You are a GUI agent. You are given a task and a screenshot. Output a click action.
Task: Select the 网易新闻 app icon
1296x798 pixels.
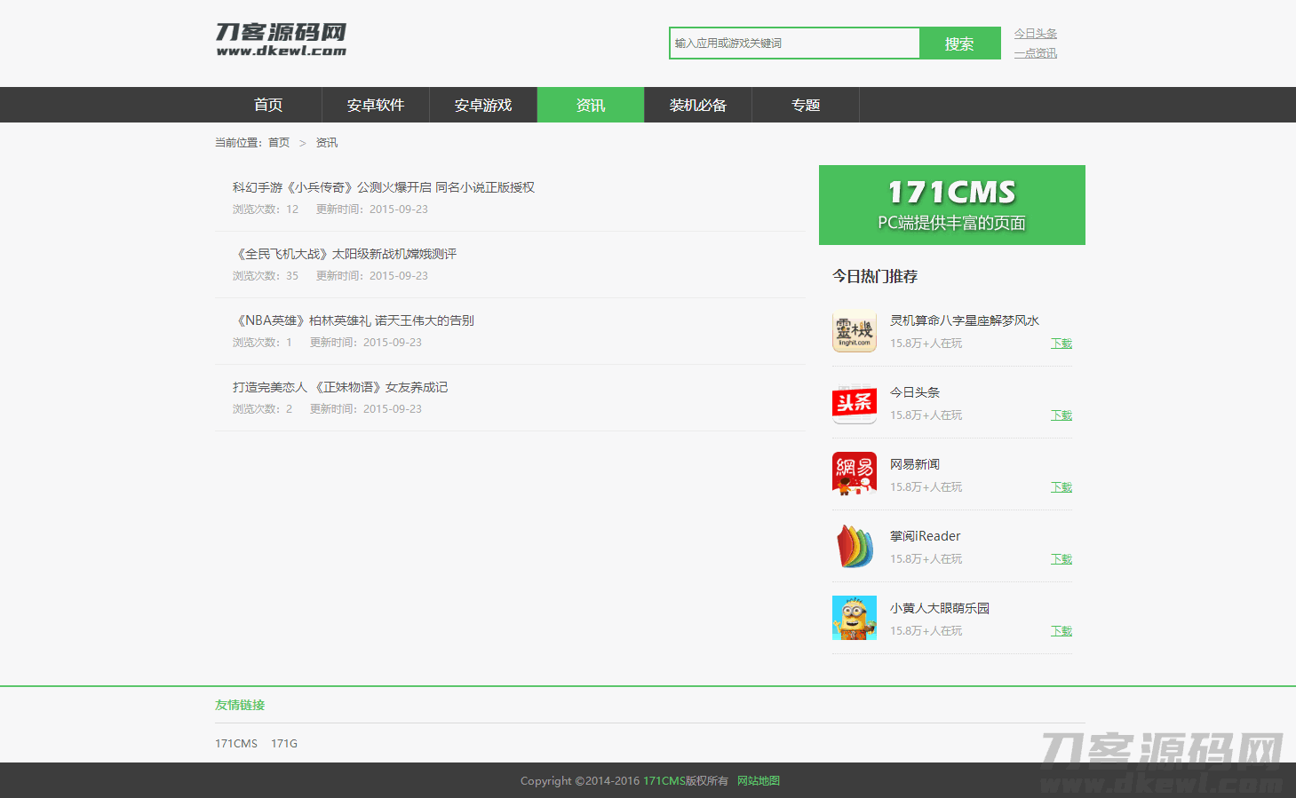click(854, 474)
